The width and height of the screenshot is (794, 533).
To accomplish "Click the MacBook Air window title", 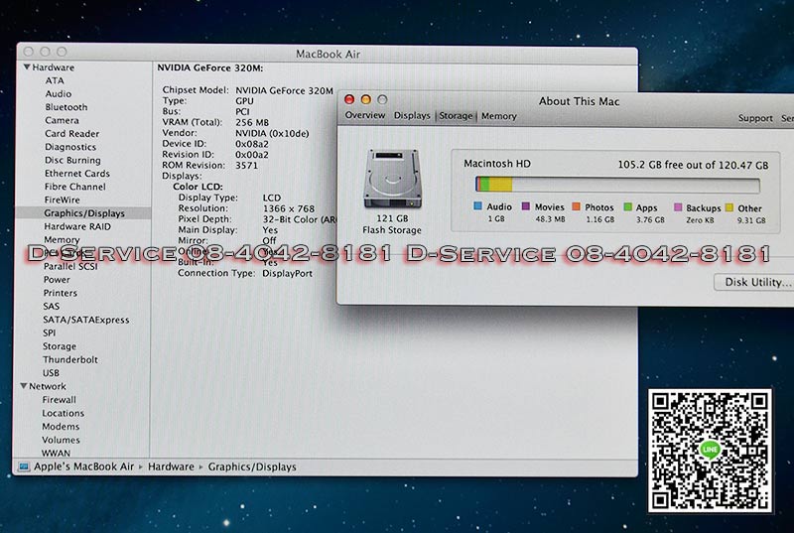I will point(328,54).
